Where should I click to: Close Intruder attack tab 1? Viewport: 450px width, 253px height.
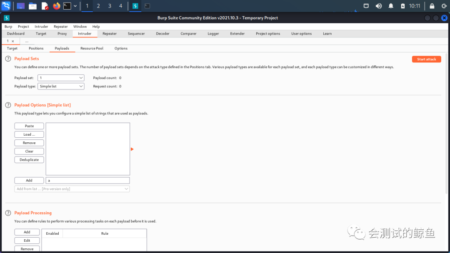13,41
